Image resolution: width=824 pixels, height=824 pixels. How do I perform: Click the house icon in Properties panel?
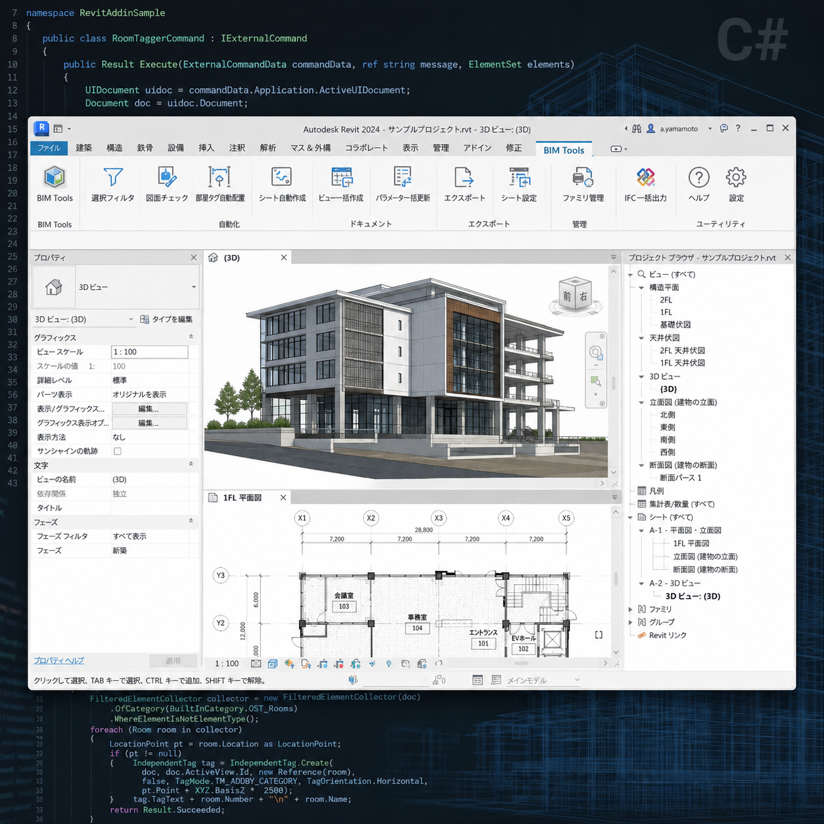click(x=54, y=287)
